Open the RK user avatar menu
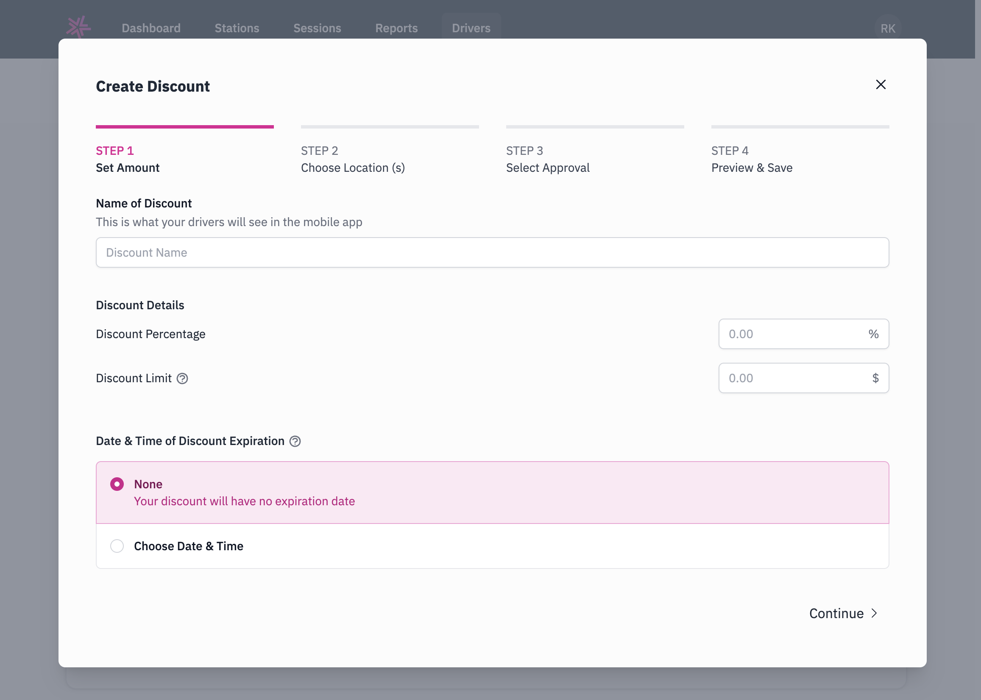981x700 pixels. pyautogui.click(x=888, y=28)
